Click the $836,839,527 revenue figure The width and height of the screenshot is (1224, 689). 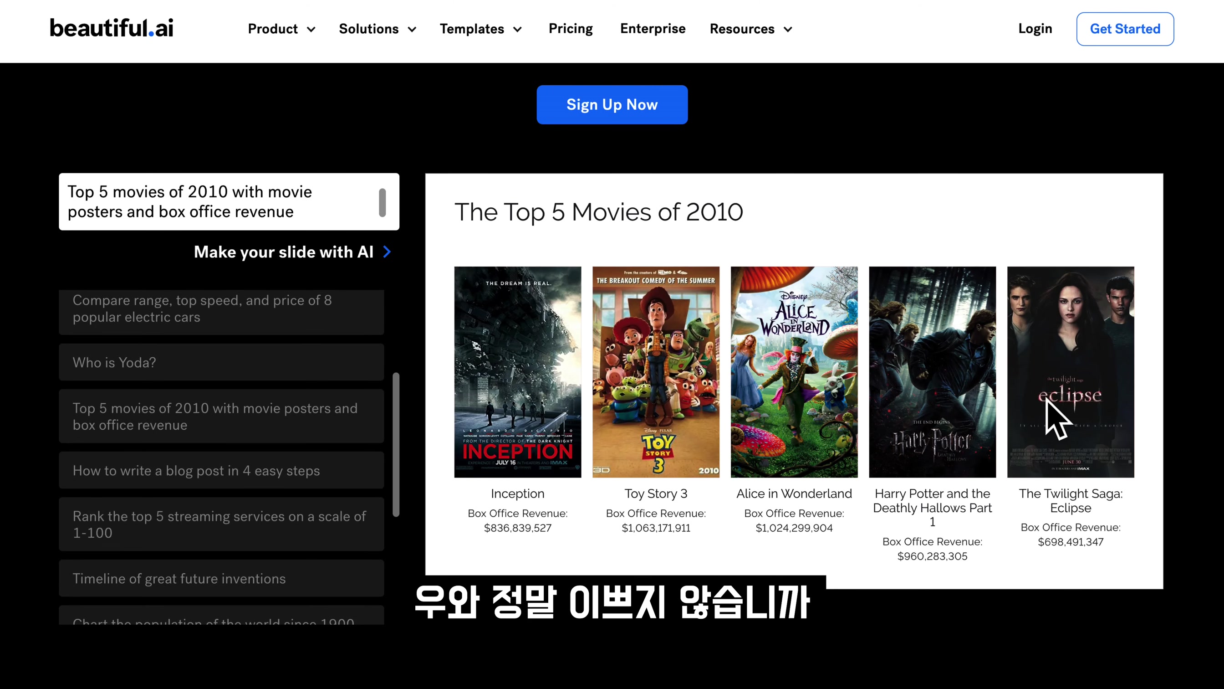click(x=517, y=528)
